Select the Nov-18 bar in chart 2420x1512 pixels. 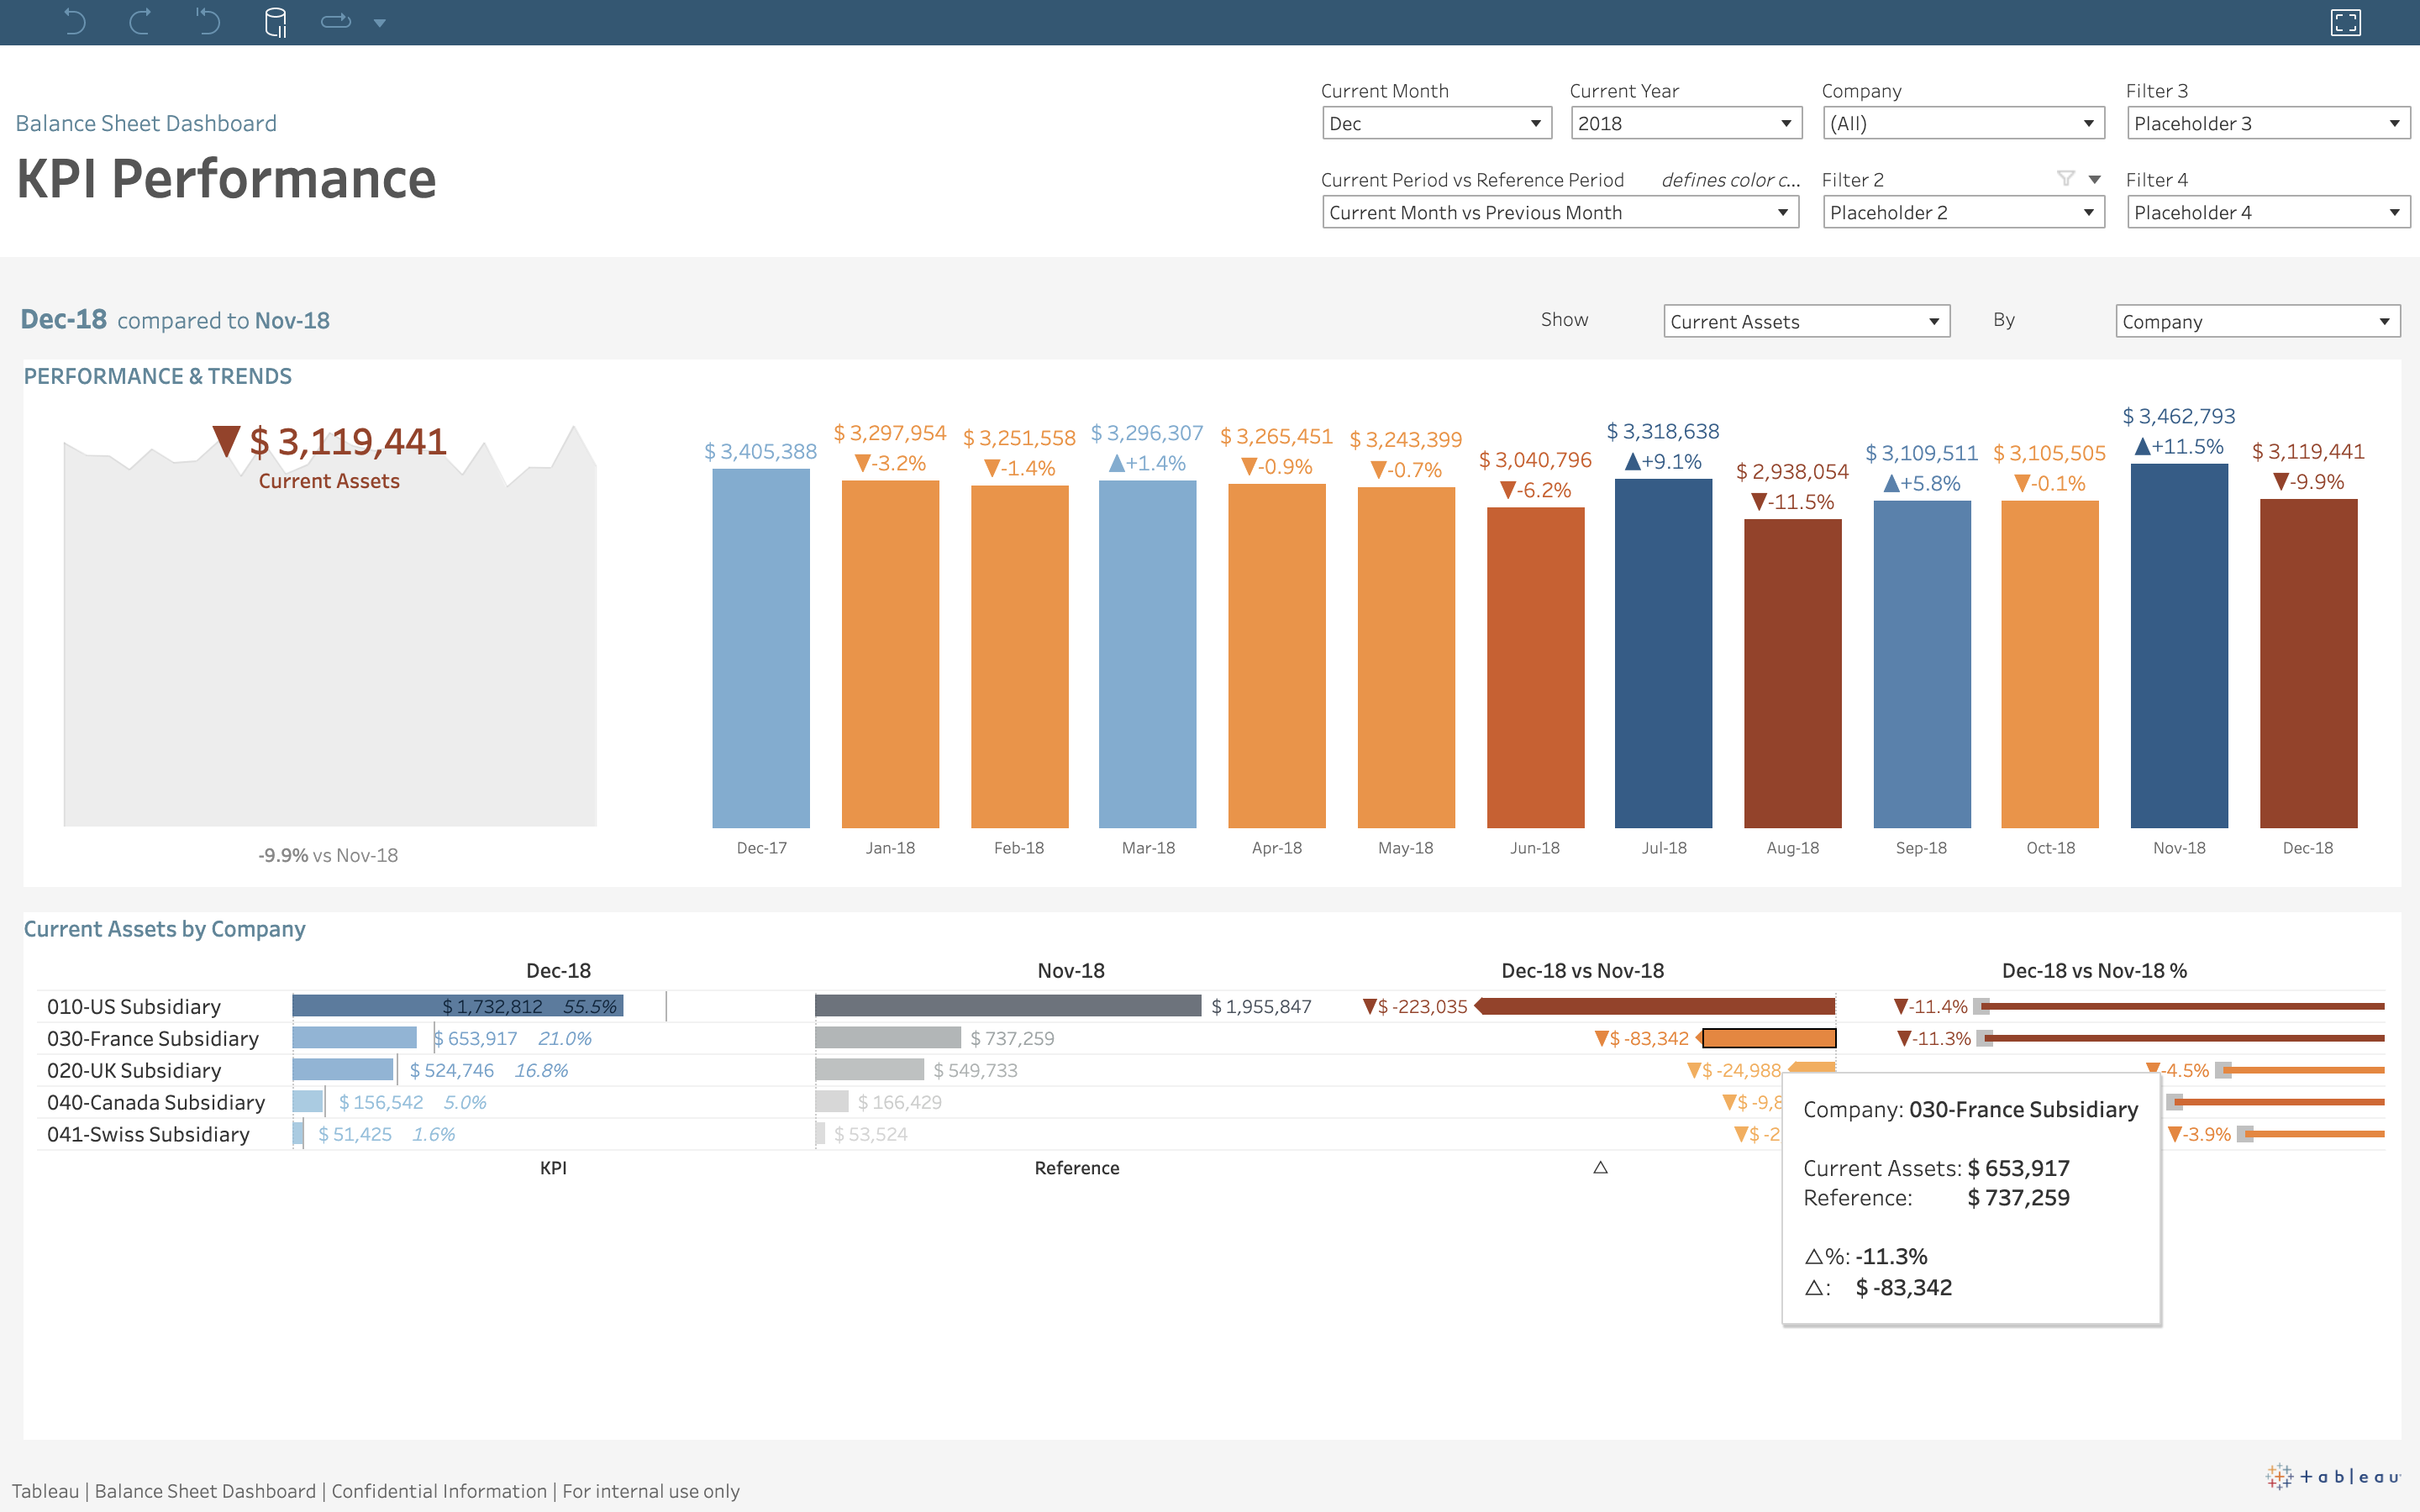[x=2178, y=645]
